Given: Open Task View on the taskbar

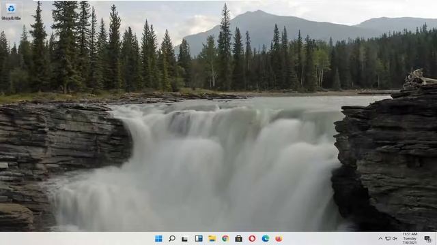Looking at the screenshot, I should coord(185,239).
